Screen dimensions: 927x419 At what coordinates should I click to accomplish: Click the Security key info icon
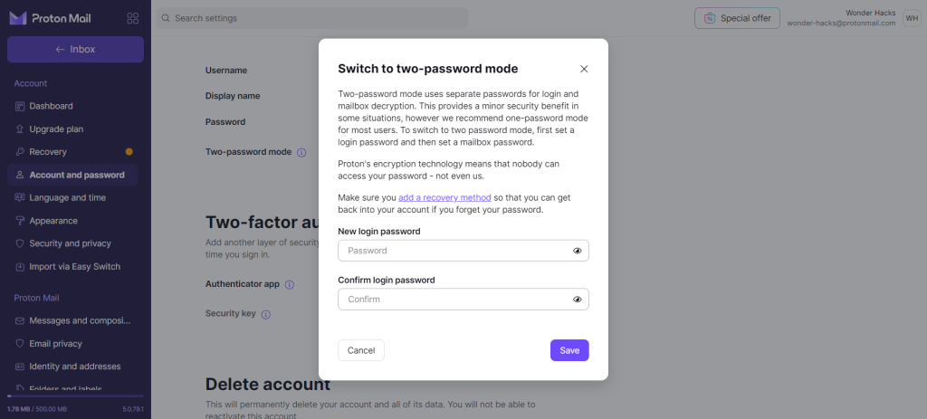coord(266,314)
